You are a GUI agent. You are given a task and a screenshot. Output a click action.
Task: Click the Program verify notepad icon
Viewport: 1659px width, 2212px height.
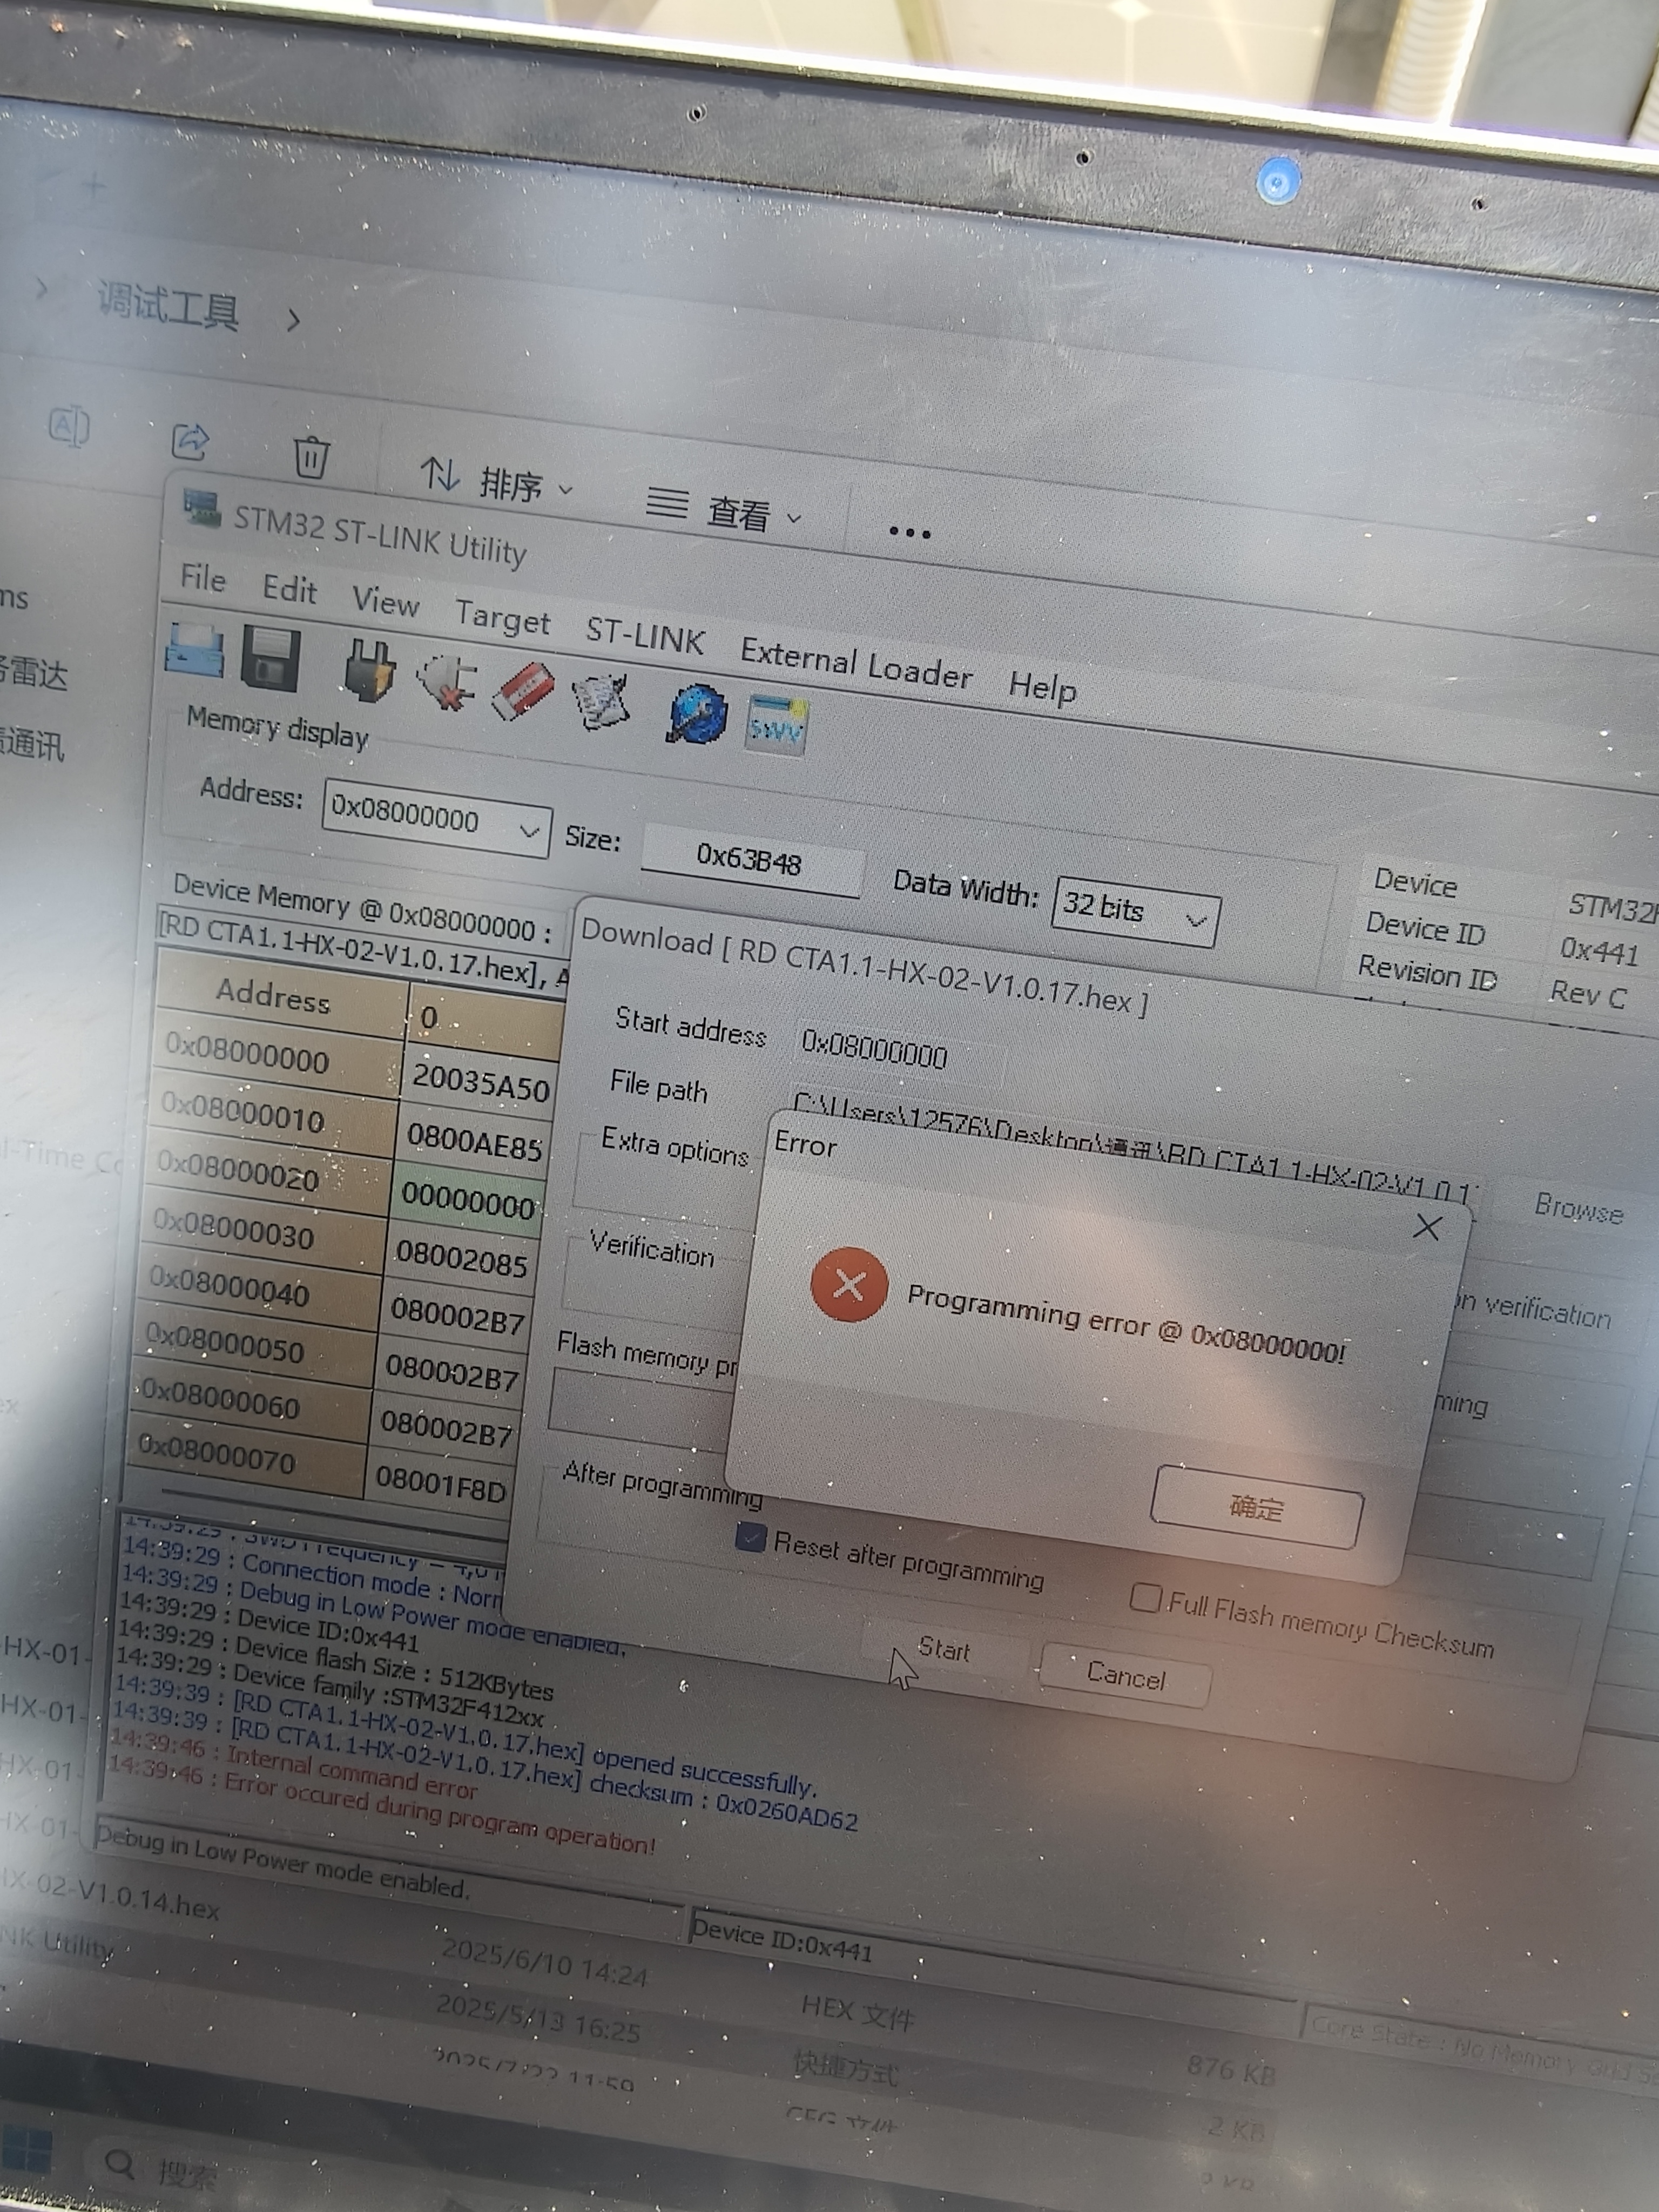point(600,701)
